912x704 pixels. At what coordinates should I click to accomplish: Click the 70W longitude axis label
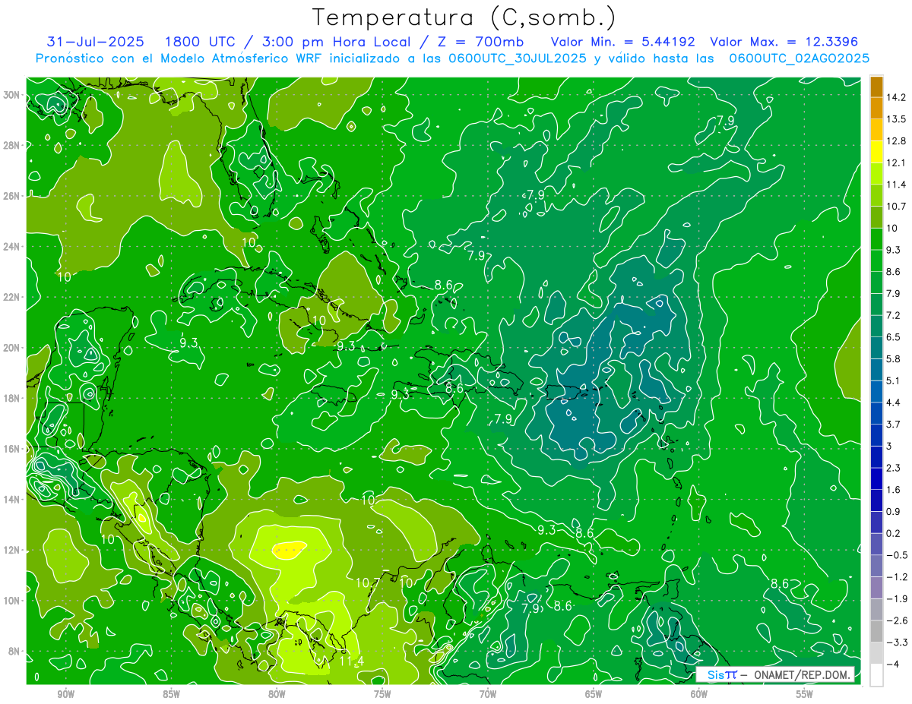tap(488, 694)
